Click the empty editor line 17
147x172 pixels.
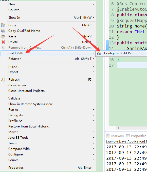(x=132, y=65)
